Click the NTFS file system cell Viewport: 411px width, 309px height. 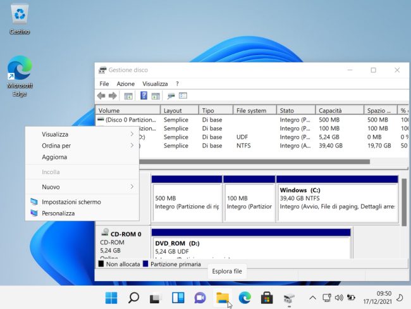click(x=243, y=146)
